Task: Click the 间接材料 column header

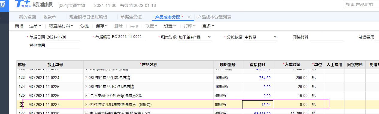Action: coord(355,65)
